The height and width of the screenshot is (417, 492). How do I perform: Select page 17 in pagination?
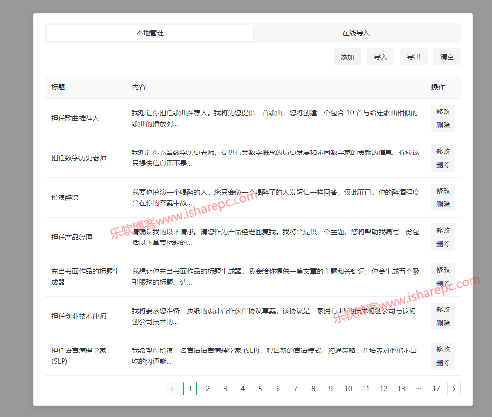[436, 389]
